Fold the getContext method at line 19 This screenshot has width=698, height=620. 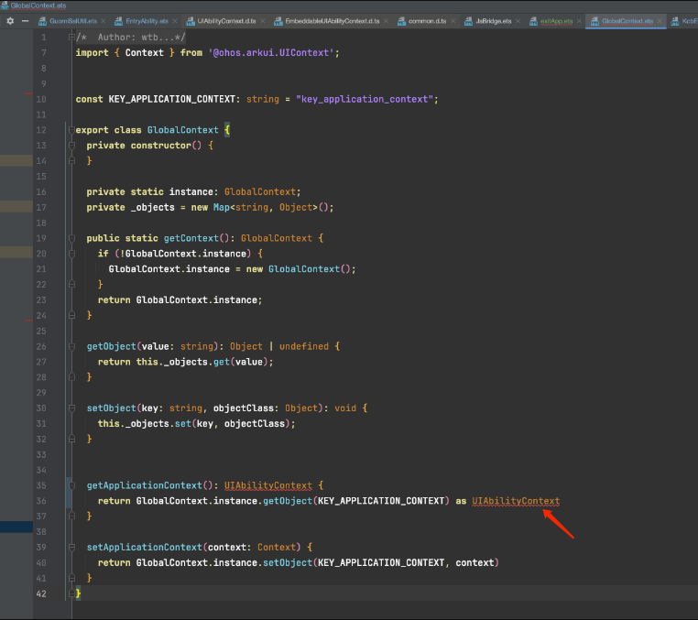point(71,238)
